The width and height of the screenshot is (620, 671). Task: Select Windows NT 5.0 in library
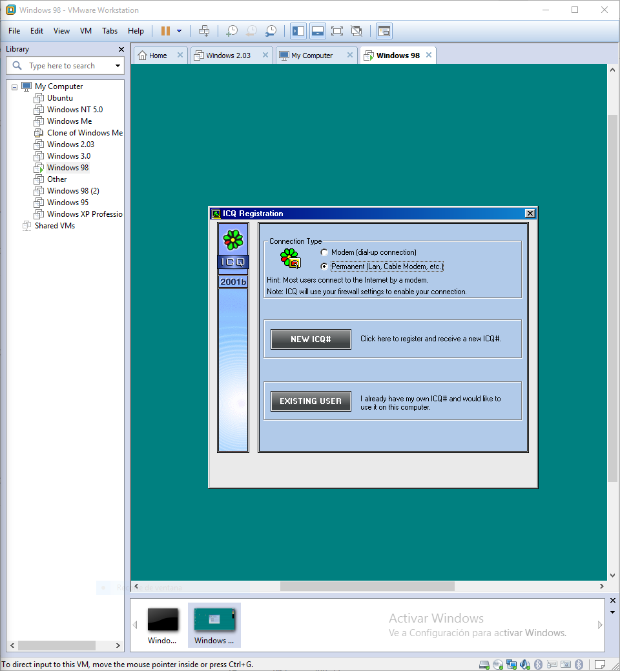(74, 110)
